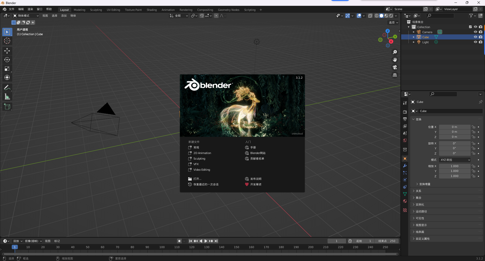
Task: Select the Annotate tool
Action: click(x=7, y=87)
